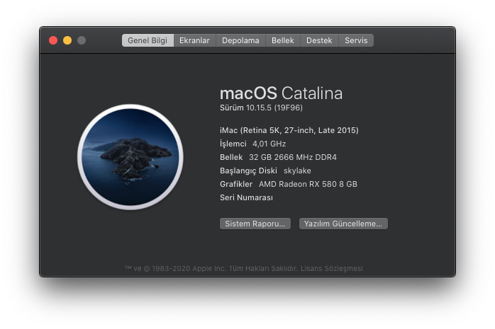Select the Genel Bilgi tab

coord(148,40)
